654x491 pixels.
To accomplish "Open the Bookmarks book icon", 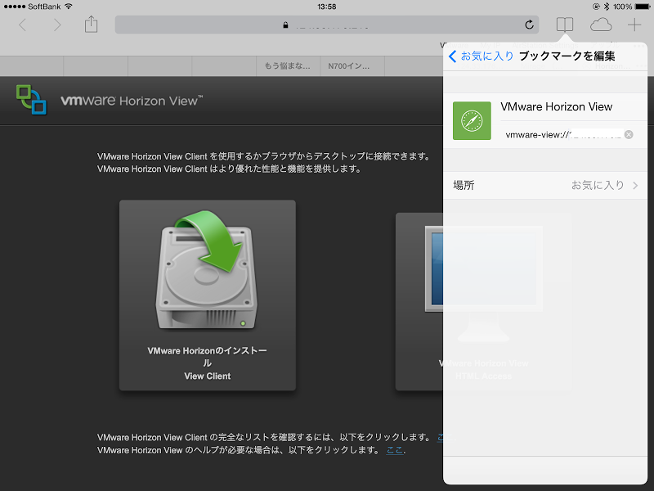I will pyautogui.click(x=565, y=25).
